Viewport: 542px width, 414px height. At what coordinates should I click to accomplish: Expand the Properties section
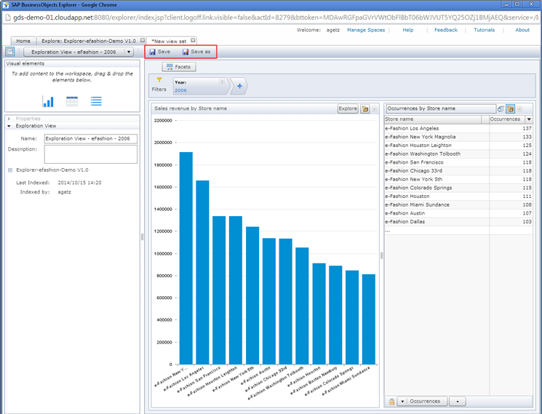(9, 119)
